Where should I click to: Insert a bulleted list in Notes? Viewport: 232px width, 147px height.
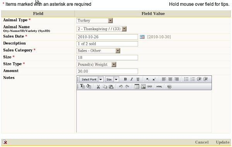pos(186,79)
